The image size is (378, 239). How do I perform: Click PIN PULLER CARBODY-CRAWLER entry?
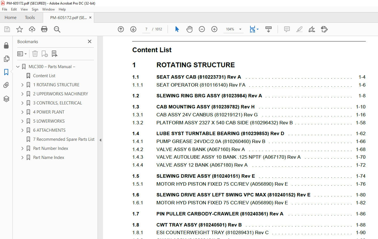point(220,214)
